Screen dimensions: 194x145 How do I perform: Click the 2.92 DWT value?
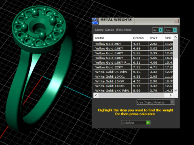click(x=154, y=44)
